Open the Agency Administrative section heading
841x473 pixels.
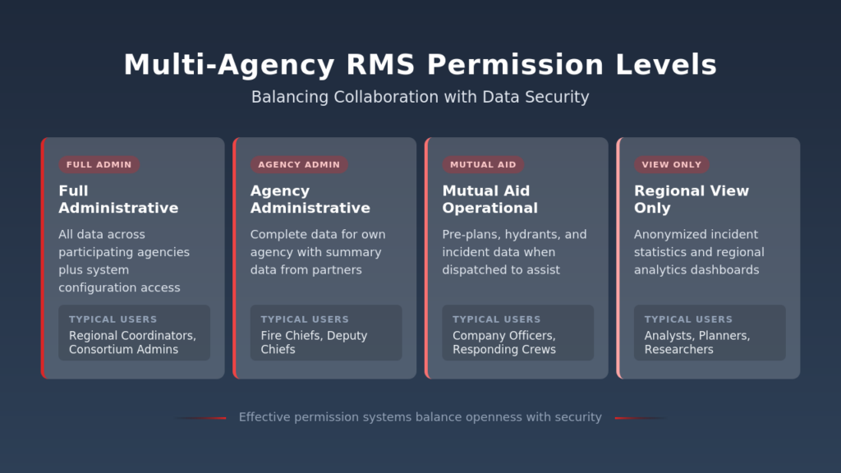[310, 200]
